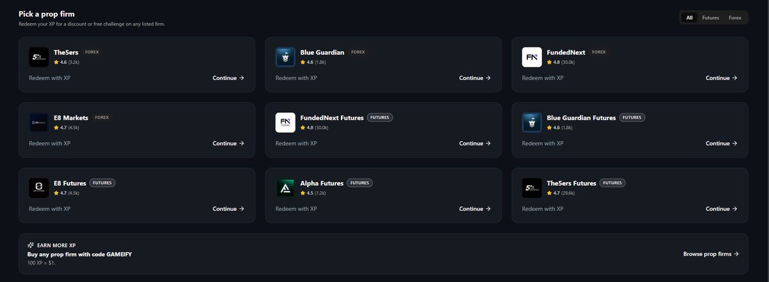Click FUTURES badge beside Alpha Futures
This screenshot has width=769, height=282.
(360, 183)
